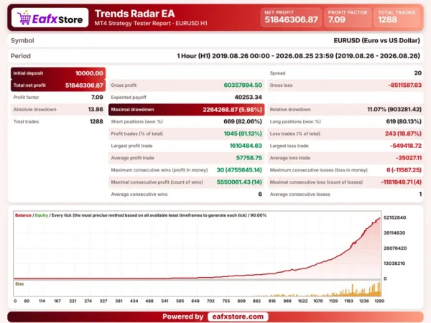Click the Profit trades 1045 (81.13%) value

pos(243,134)
